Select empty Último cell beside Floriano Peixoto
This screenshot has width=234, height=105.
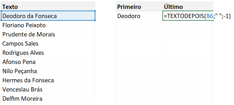click(188, 25)
